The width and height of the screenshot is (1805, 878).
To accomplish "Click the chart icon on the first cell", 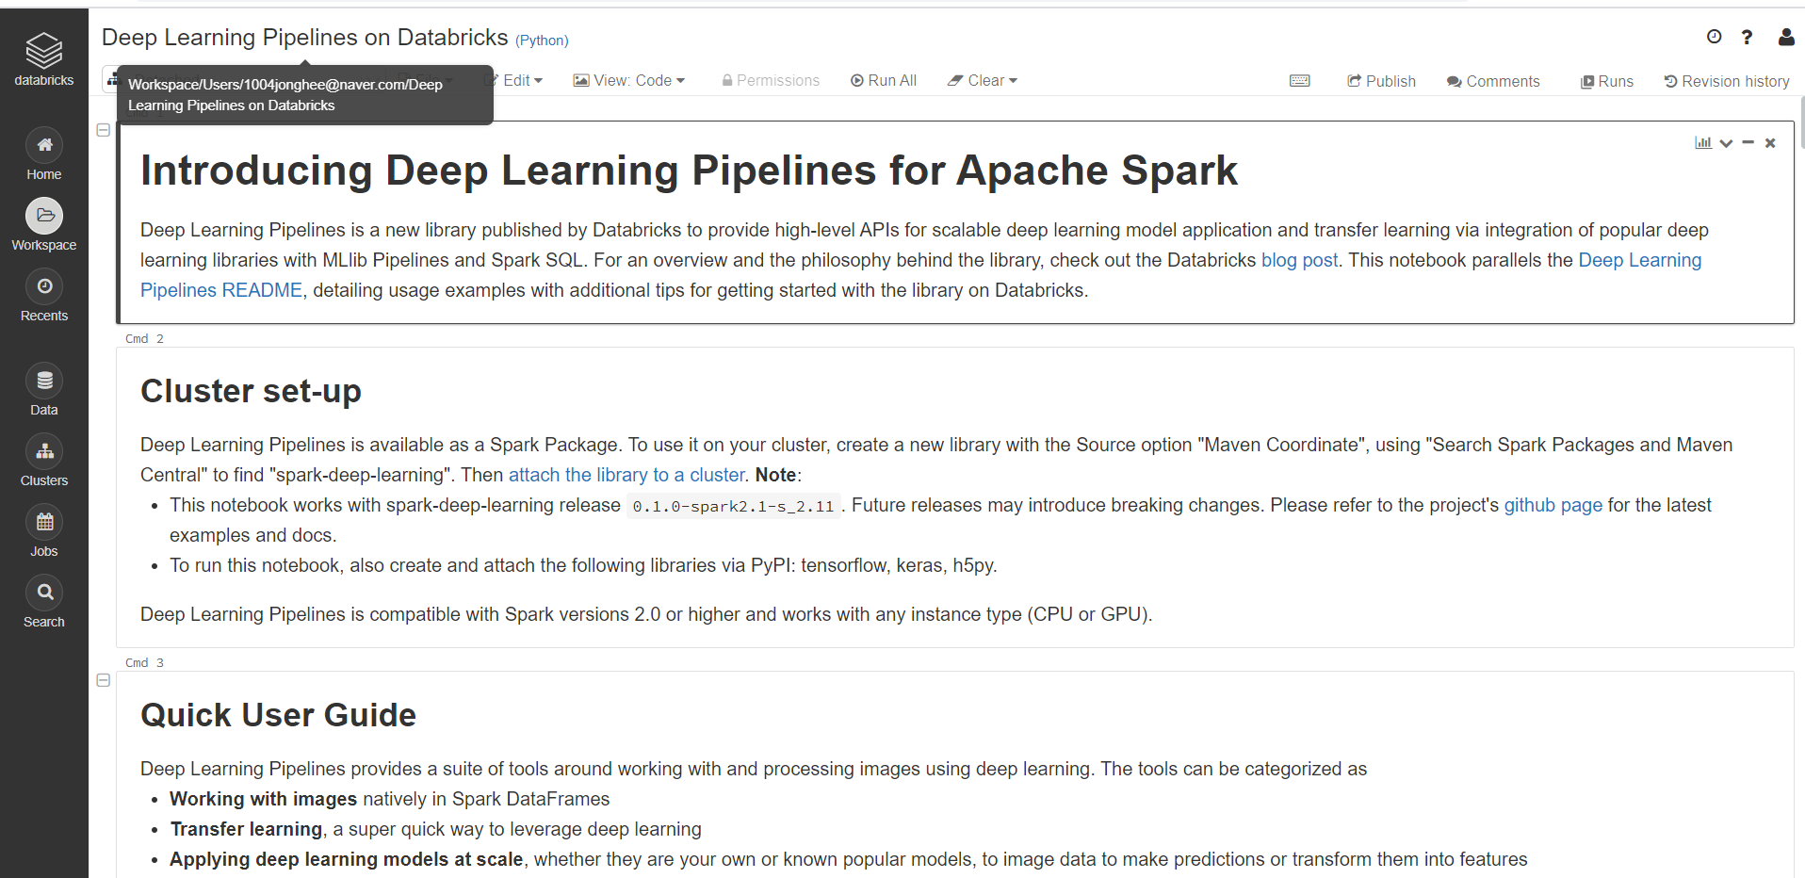I will point(1702,142).
